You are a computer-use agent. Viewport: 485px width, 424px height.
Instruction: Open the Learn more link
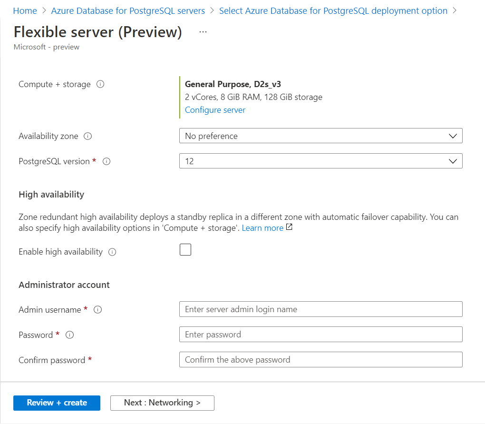pos(262,228)
